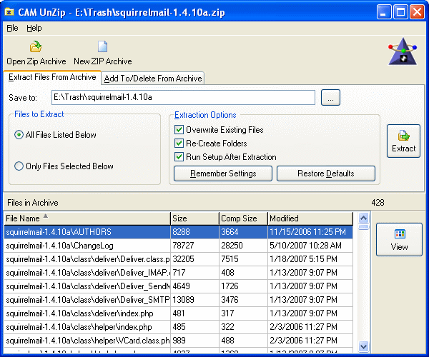
Task: Click the scrollbar up arrow
Action: 364,218
